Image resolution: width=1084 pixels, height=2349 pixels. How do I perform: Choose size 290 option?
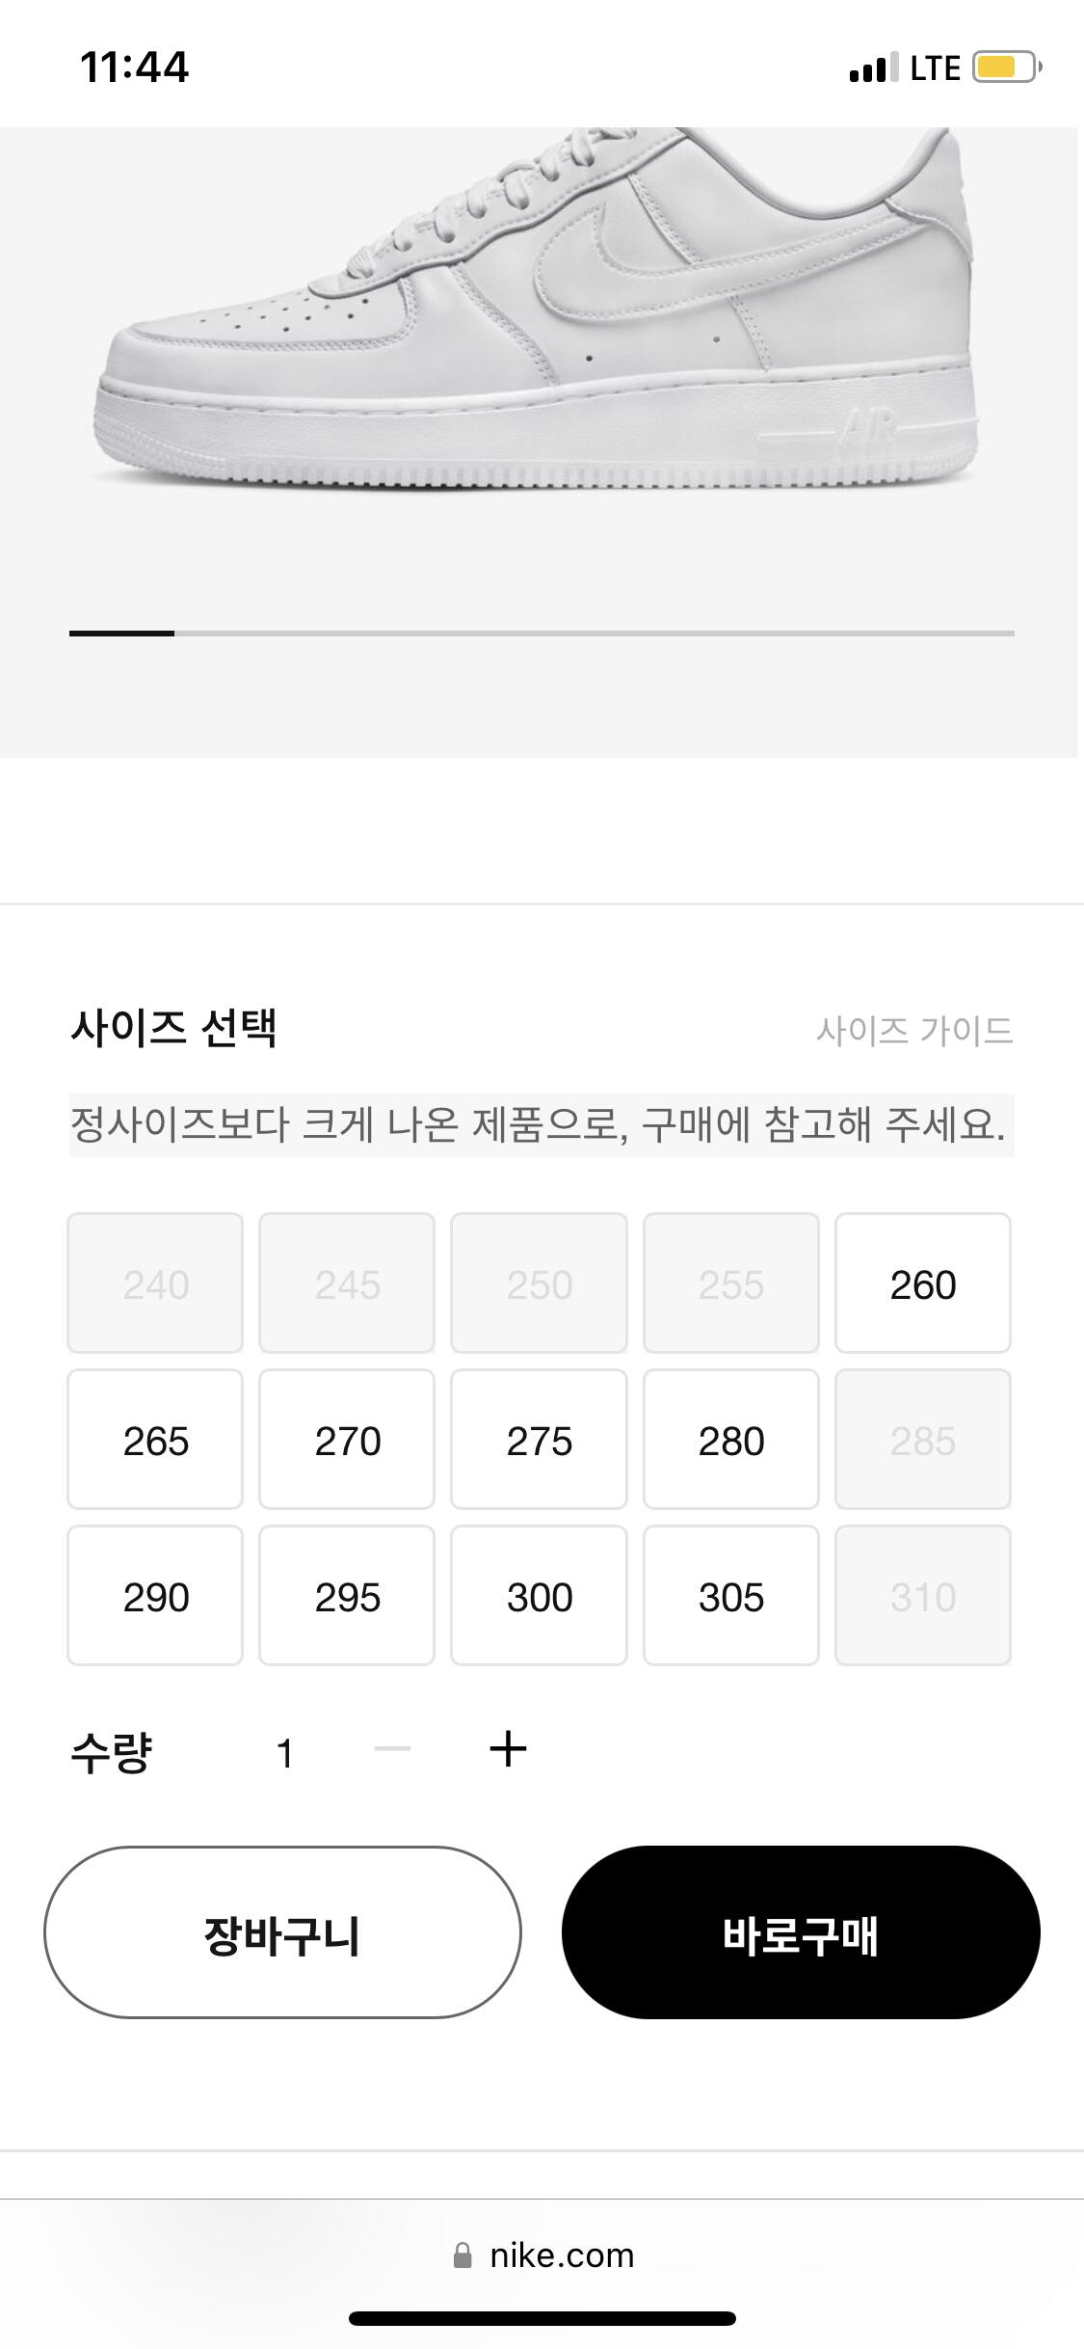click(x=155, y=1596)
